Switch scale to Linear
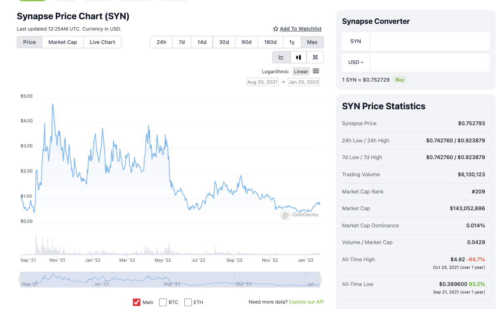Screen dimensions: 504x309 tap(301, 72)
